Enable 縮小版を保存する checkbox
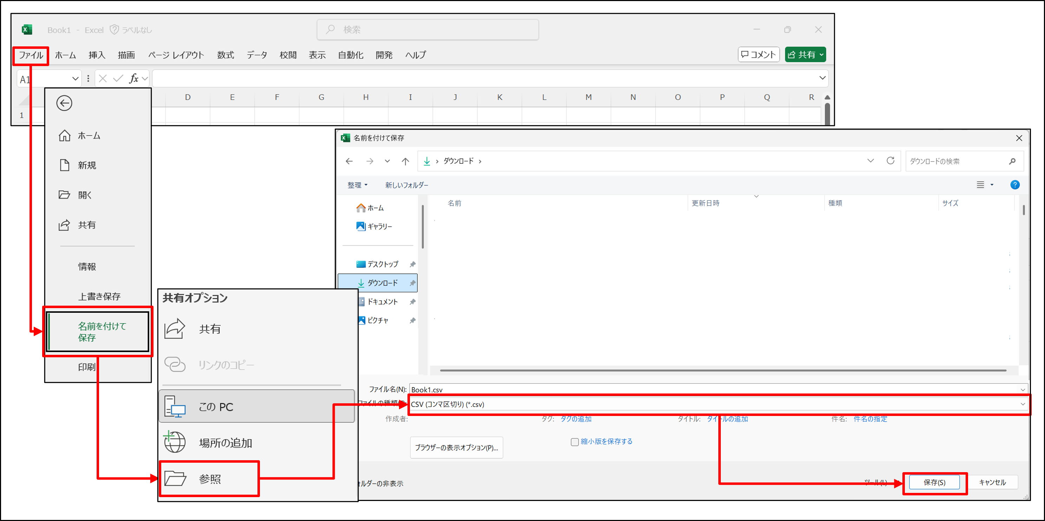 574,442
